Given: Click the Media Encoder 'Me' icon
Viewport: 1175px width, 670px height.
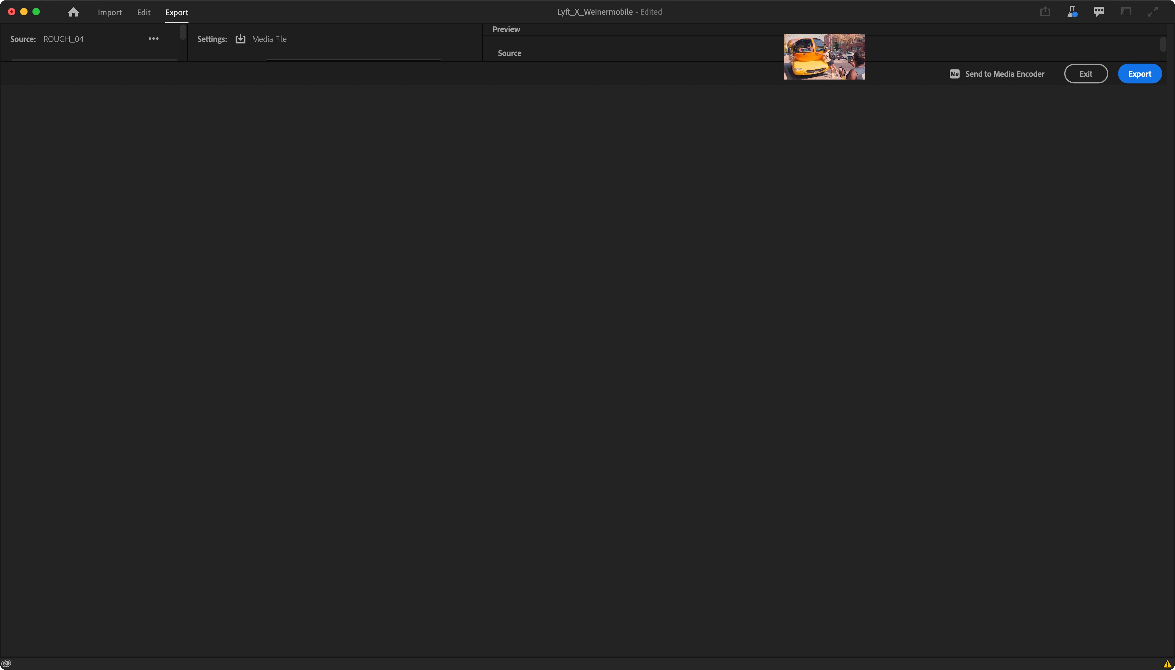Looking at the screenshot, I should tap(955, 74).
